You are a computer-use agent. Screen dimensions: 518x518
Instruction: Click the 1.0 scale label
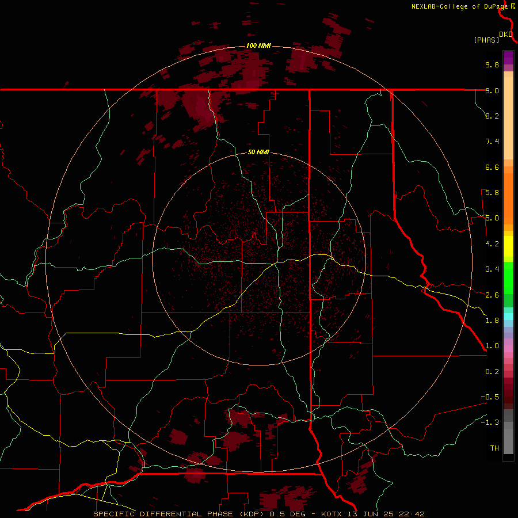(x=492, y=346)
